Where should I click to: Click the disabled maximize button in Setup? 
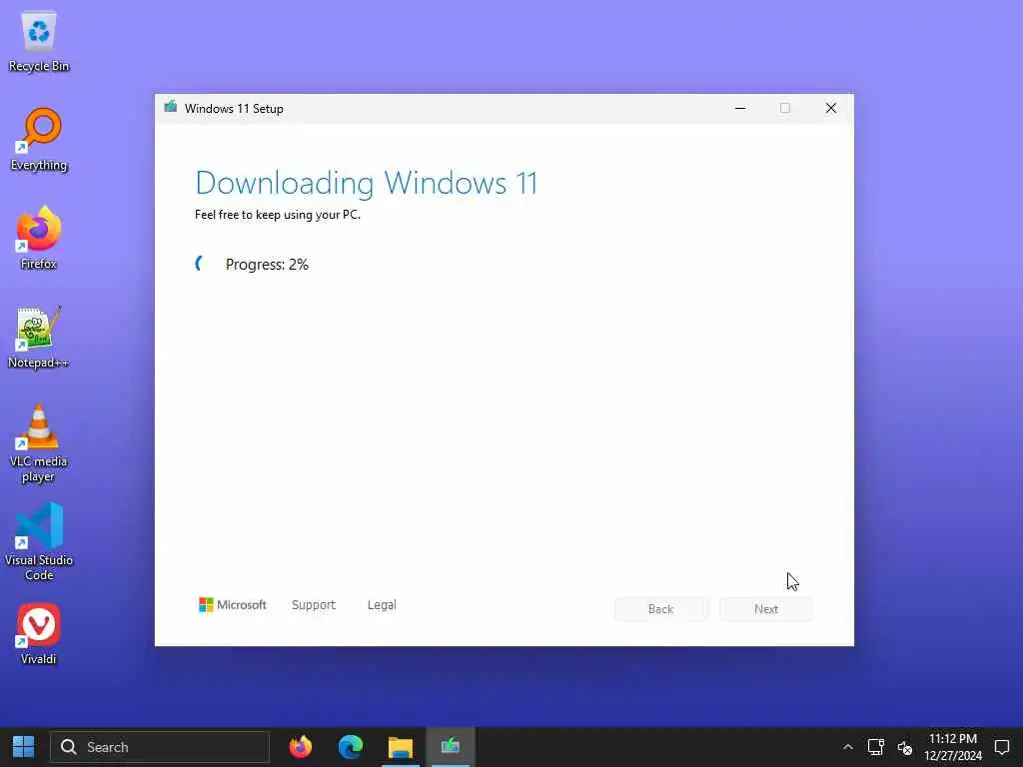click(785, 108)
